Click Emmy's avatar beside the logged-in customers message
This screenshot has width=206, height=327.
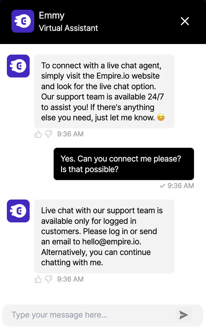(18, 211)
